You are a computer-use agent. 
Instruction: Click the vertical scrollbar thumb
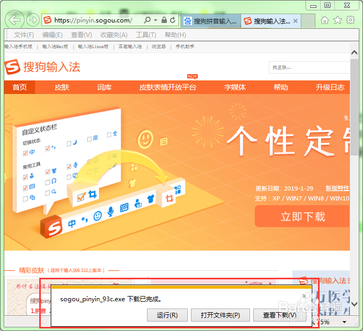tap(354, 107)
